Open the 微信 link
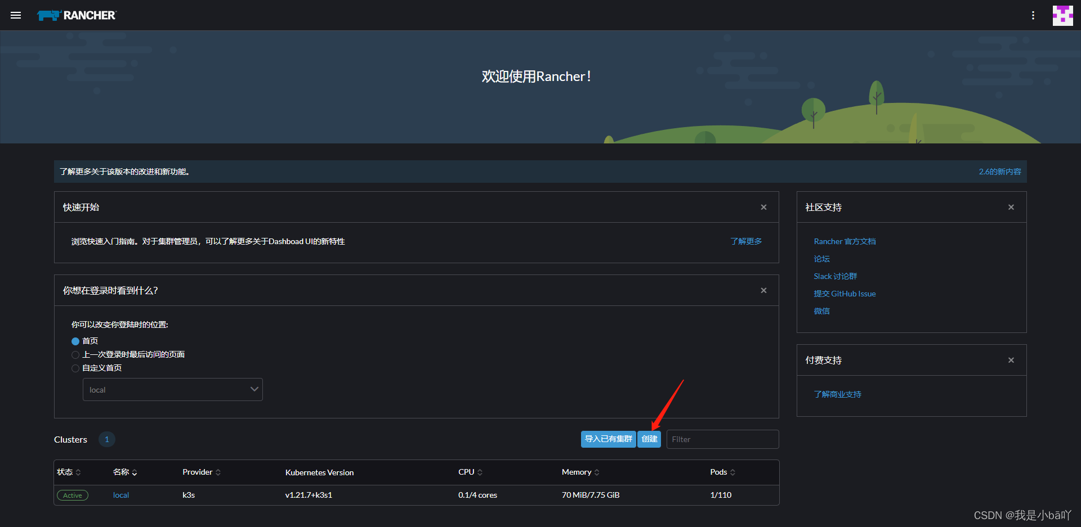Image resolution: width=1081 pixels, height=527 pixels. coord(821,311)
